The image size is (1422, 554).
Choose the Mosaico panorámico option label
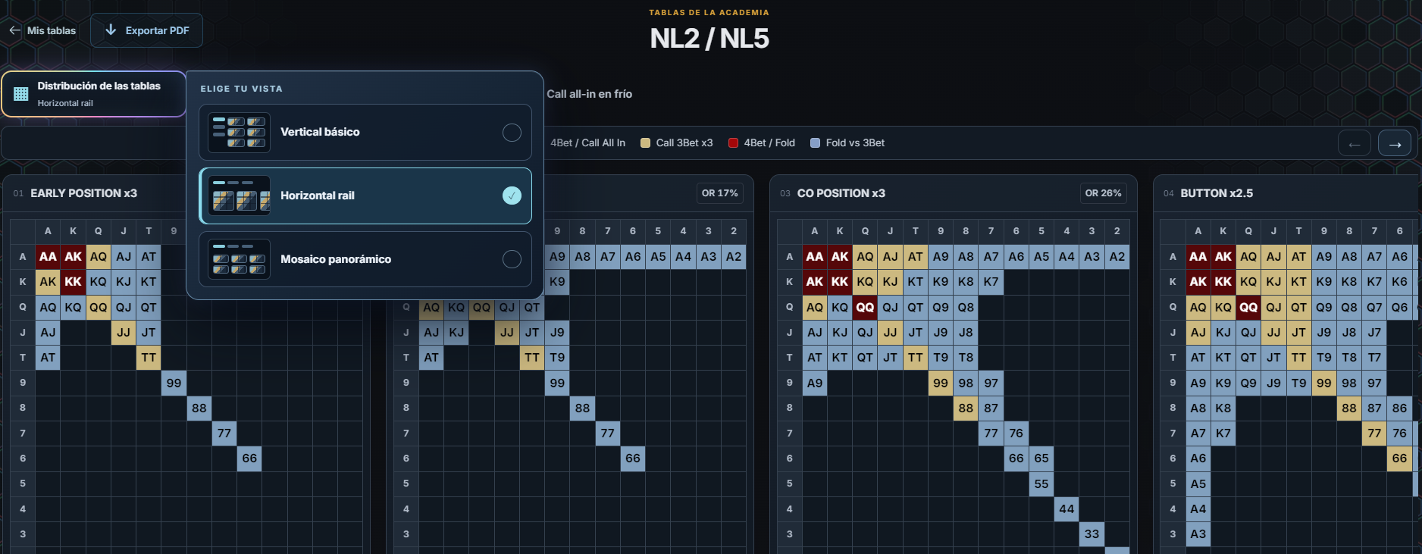(336, 259)
